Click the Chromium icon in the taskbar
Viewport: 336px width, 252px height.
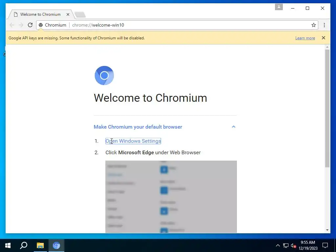56,245
